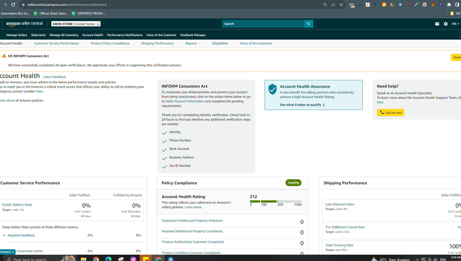Open the RS extension icon
The width and height of the screenshot is (461, 261).
(x=376, y=5)
